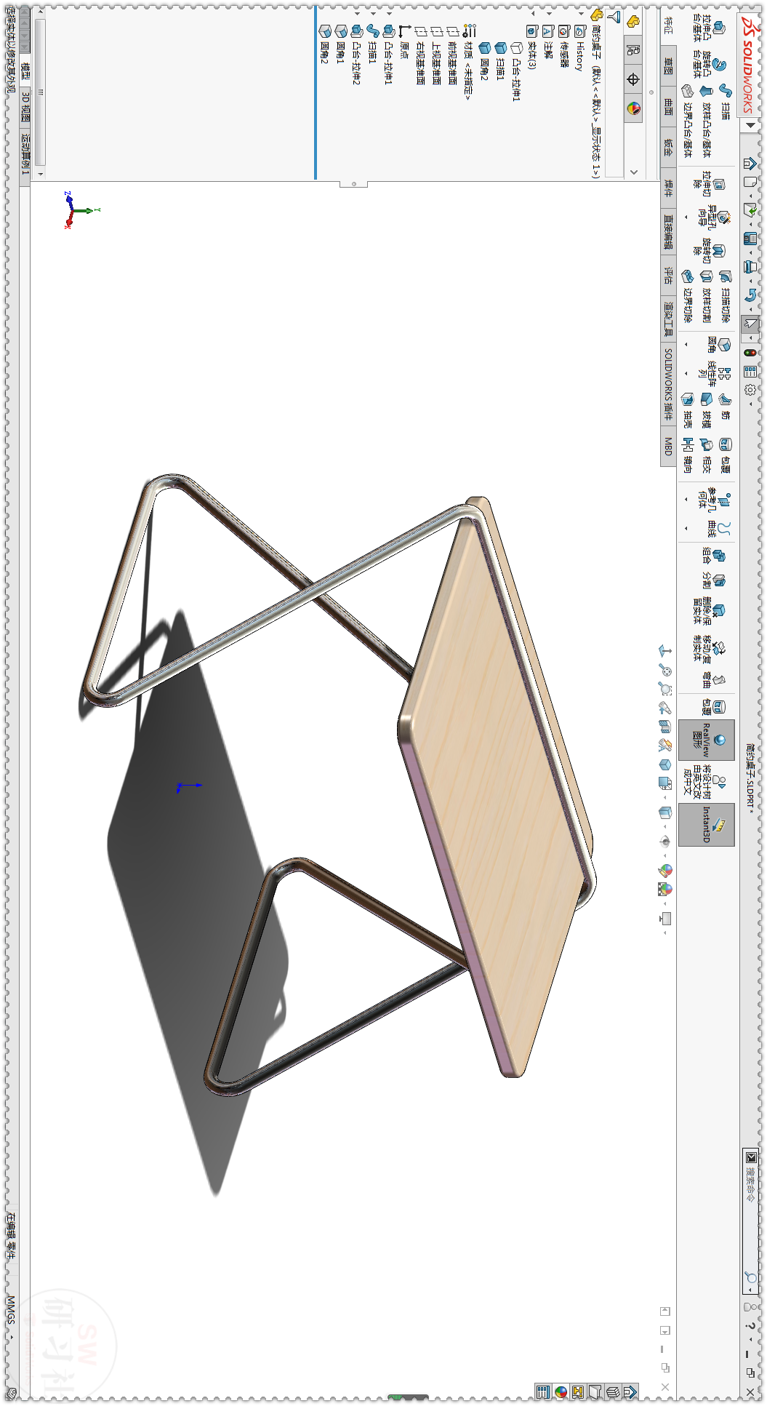Image resolution: width=767 pixels, height=1406 pixels.
Task: Toggle RealView Graphics (RealView 图形) button
Action: [707, 740]
